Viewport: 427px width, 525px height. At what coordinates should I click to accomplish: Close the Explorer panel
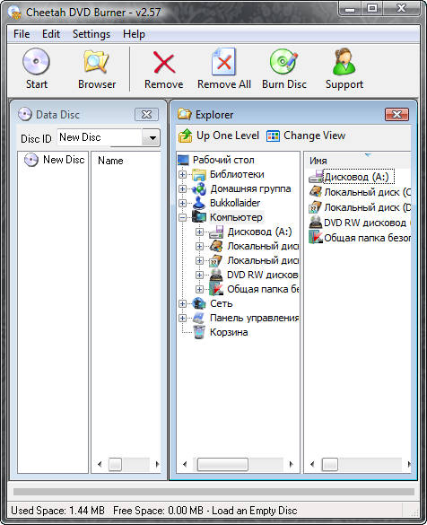click(x=396, y=115)
